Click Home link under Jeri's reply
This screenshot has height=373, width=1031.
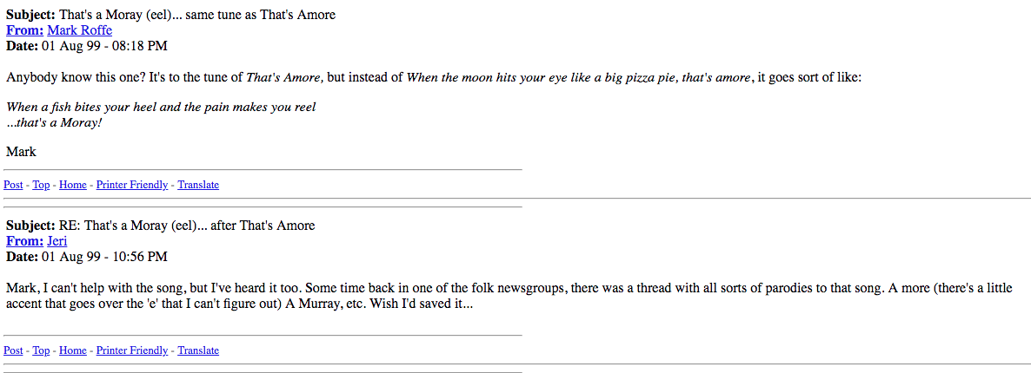pyautogui.click(x=73, y=350)
